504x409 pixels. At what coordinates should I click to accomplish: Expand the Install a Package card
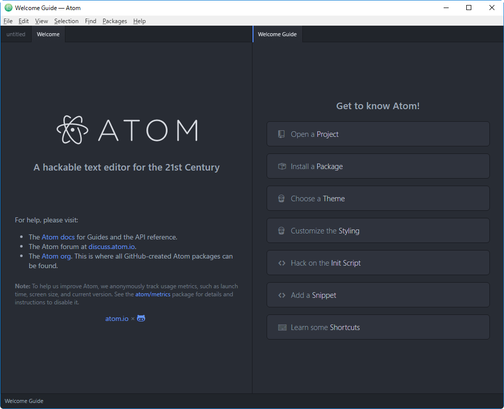coord(378,166)
